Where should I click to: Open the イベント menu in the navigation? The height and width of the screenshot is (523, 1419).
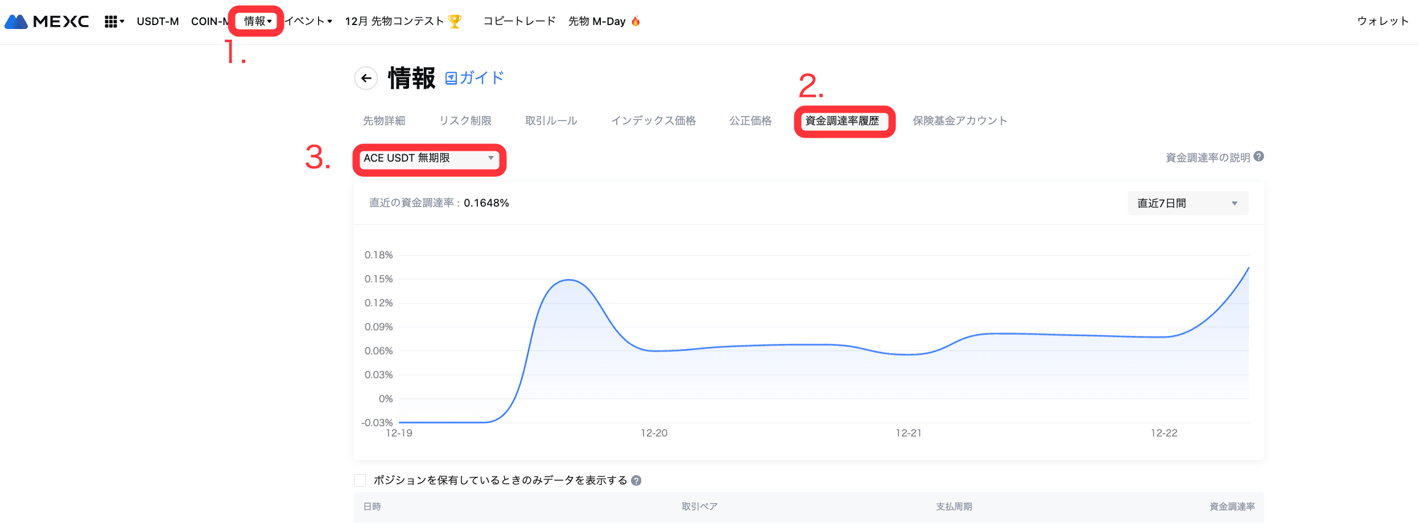(308, 22)
